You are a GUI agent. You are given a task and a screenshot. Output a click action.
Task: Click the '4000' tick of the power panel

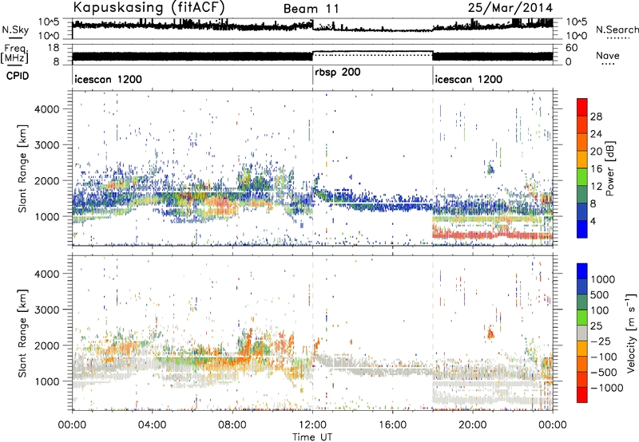tap(46, 109)
